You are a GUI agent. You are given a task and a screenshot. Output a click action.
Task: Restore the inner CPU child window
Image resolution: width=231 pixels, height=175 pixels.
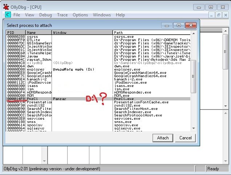pos(218,15)
